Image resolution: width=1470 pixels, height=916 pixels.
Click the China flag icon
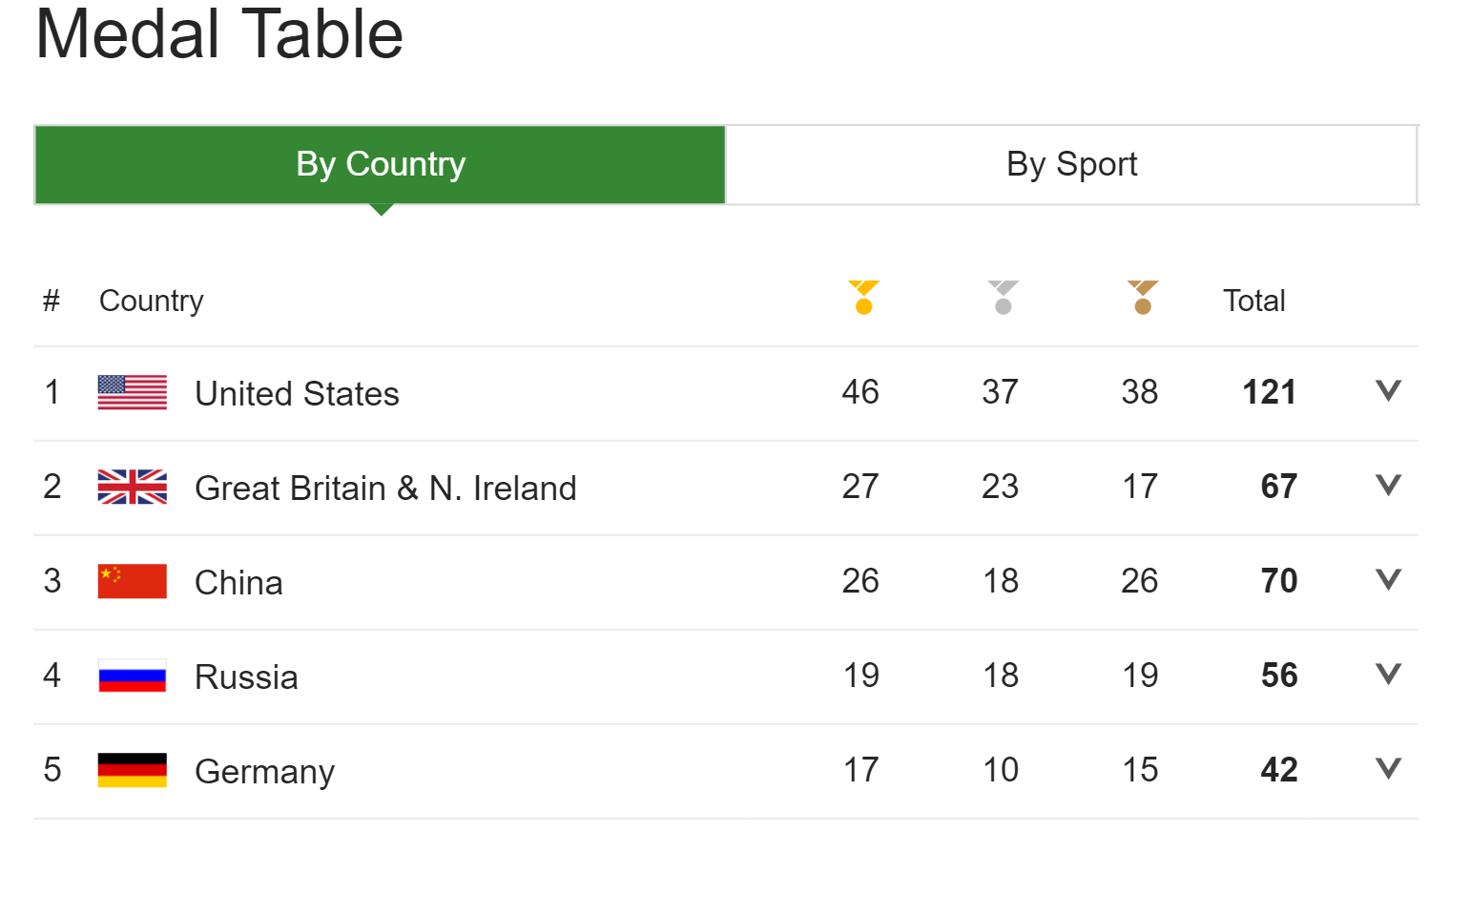133,581
